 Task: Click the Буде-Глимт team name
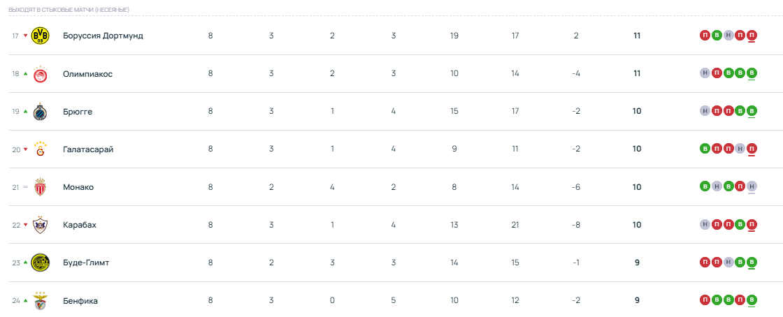click(x=86, y=263)
